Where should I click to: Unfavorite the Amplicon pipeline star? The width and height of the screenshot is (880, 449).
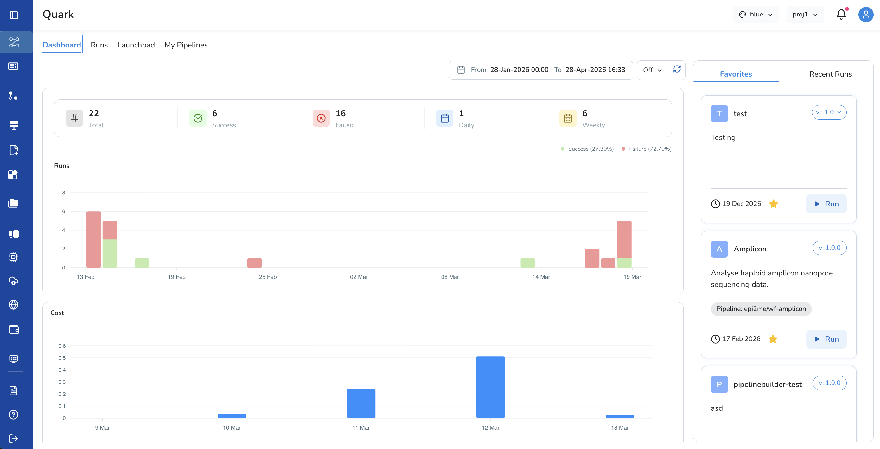coord(773,339)
